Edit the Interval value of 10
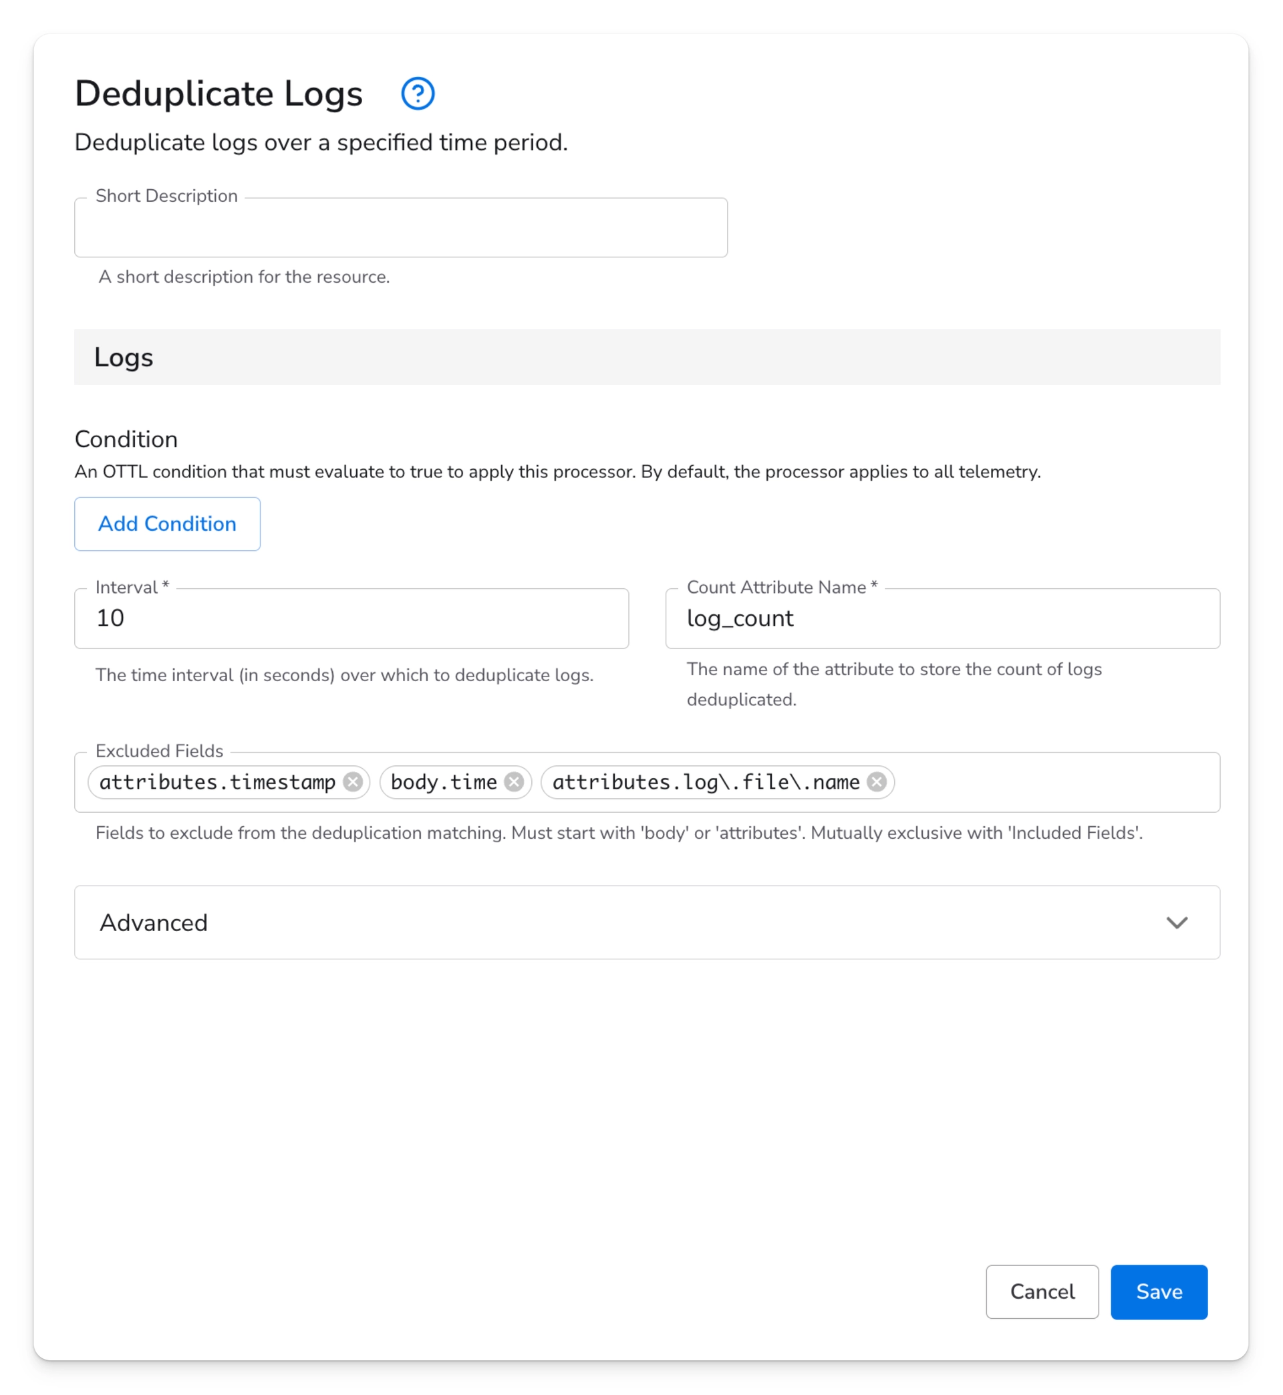This screenshot has width=1283, height=1395. click(351, 618)
